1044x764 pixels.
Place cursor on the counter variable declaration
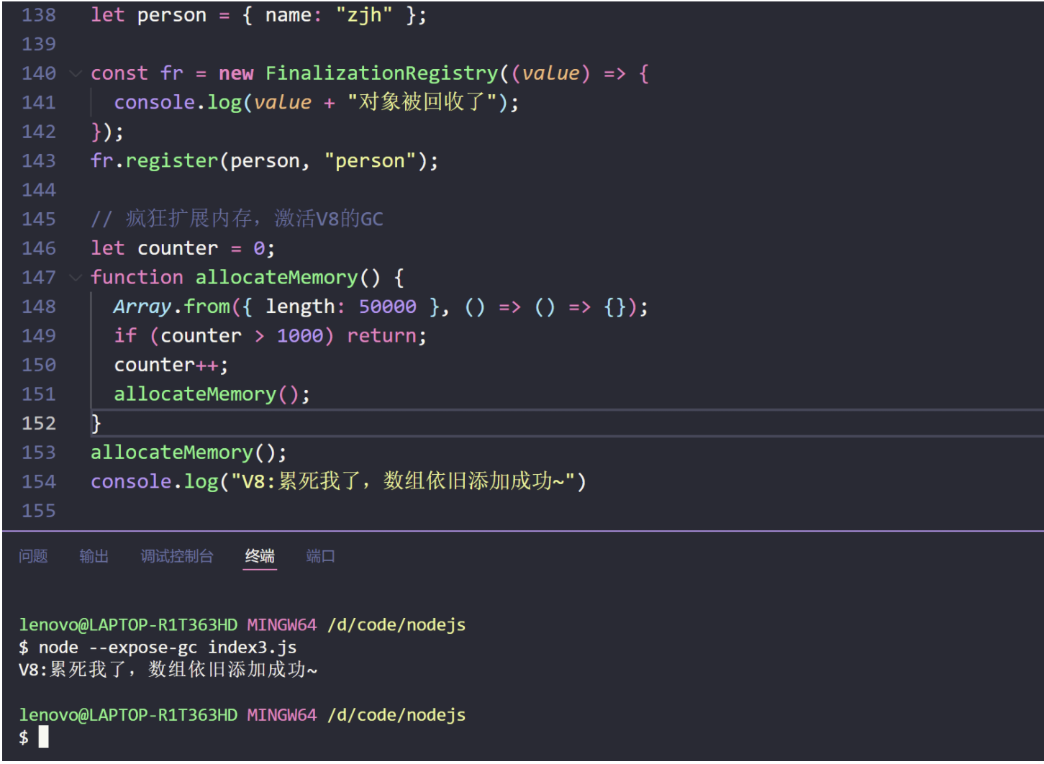click(177, 247)
